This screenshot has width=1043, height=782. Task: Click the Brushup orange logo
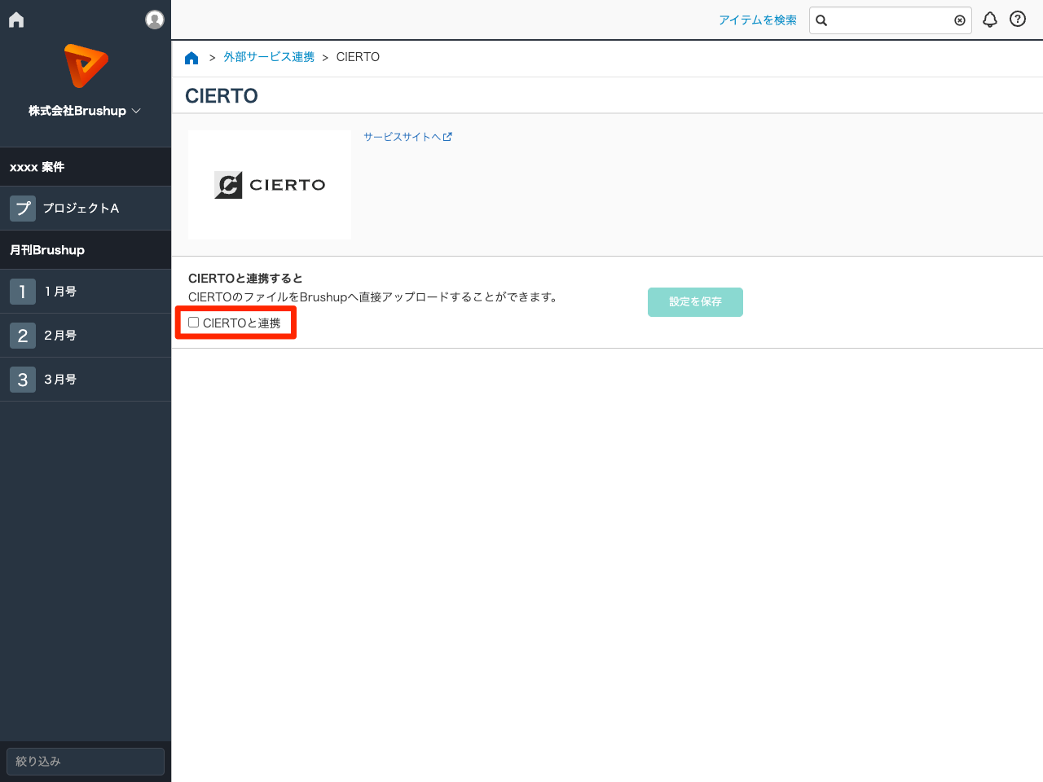point(86,66)
